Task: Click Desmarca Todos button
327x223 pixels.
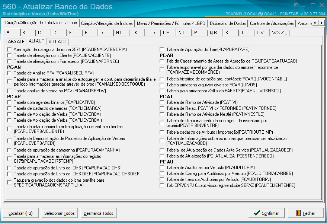Action: (x=99, y=213)
